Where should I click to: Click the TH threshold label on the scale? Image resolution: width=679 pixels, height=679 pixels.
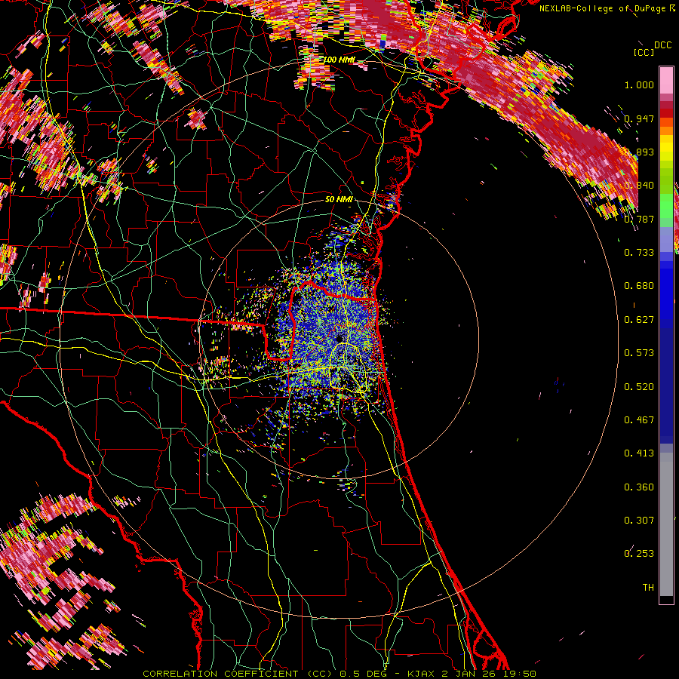pos(648,588)
